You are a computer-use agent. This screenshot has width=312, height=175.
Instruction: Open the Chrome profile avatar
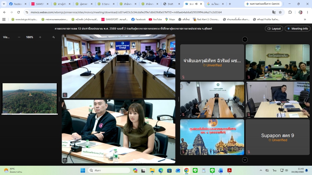tap(300, 12)
